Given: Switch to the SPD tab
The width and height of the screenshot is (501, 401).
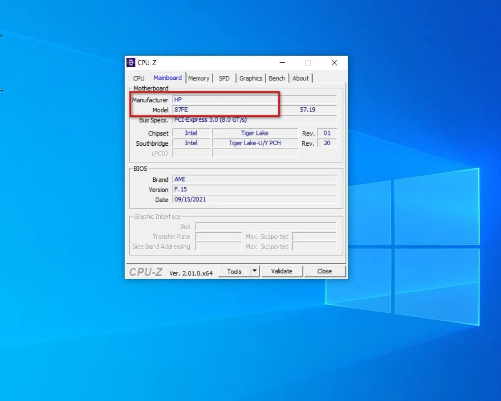Looking at the screenshot, I should (x=224, y=78).
